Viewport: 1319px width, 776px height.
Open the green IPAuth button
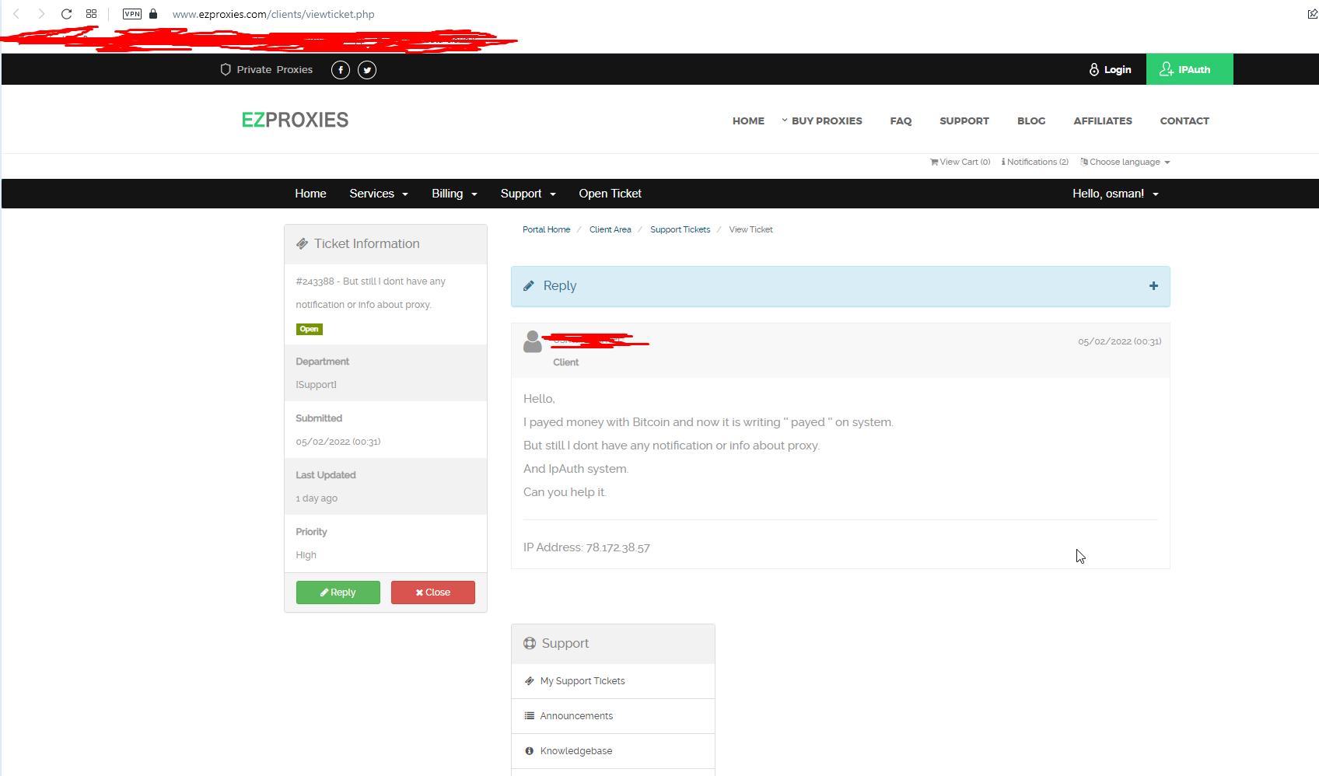point(1189,69)
